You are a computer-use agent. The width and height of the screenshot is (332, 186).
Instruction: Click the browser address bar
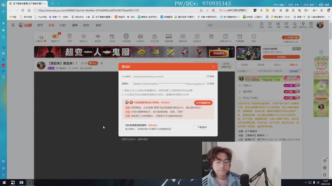pyautogui.click(x=117, y=10)
